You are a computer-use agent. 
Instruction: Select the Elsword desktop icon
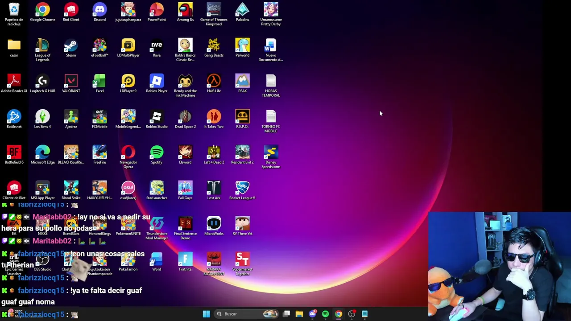click(185, 155)
